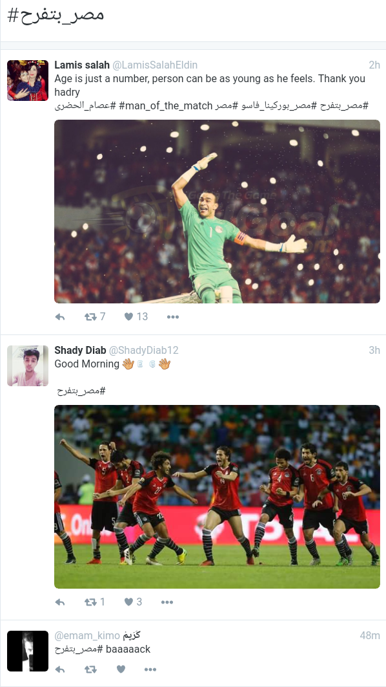Open Shady Diab's profile picture
Image resolution: width=386 pixels, height=687 pixels.
point(28,366)
